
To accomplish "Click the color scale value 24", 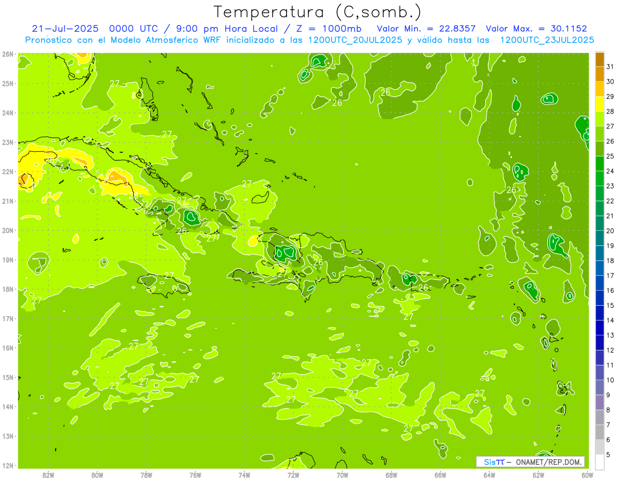I will (x=610, y=171).
